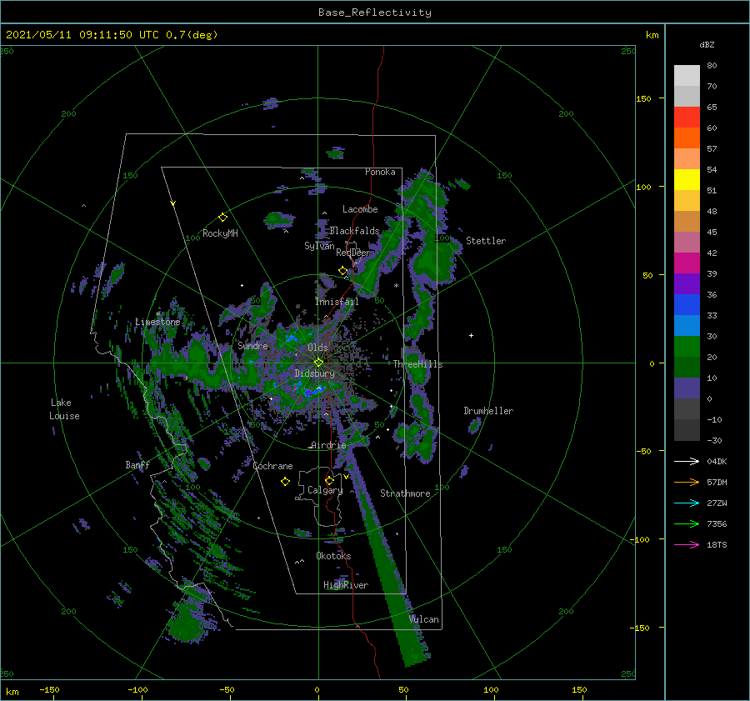
Task: Click the Limestone label
Action: click(157, 322)
